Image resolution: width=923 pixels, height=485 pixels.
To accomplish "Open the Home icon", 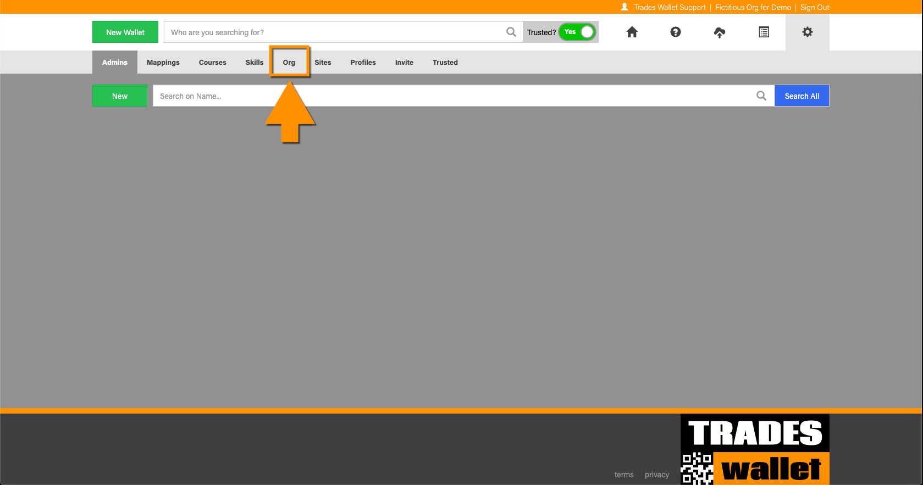I will 632,32.
